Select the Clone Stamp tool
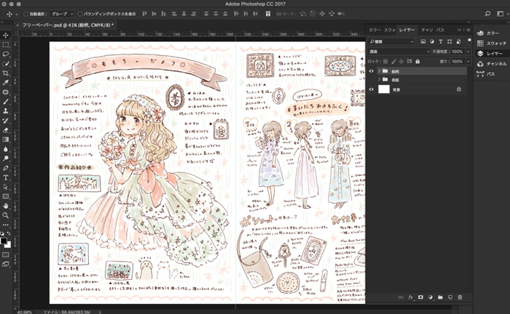The height and width of the screenshot is (314, 510). coord(6,111)
